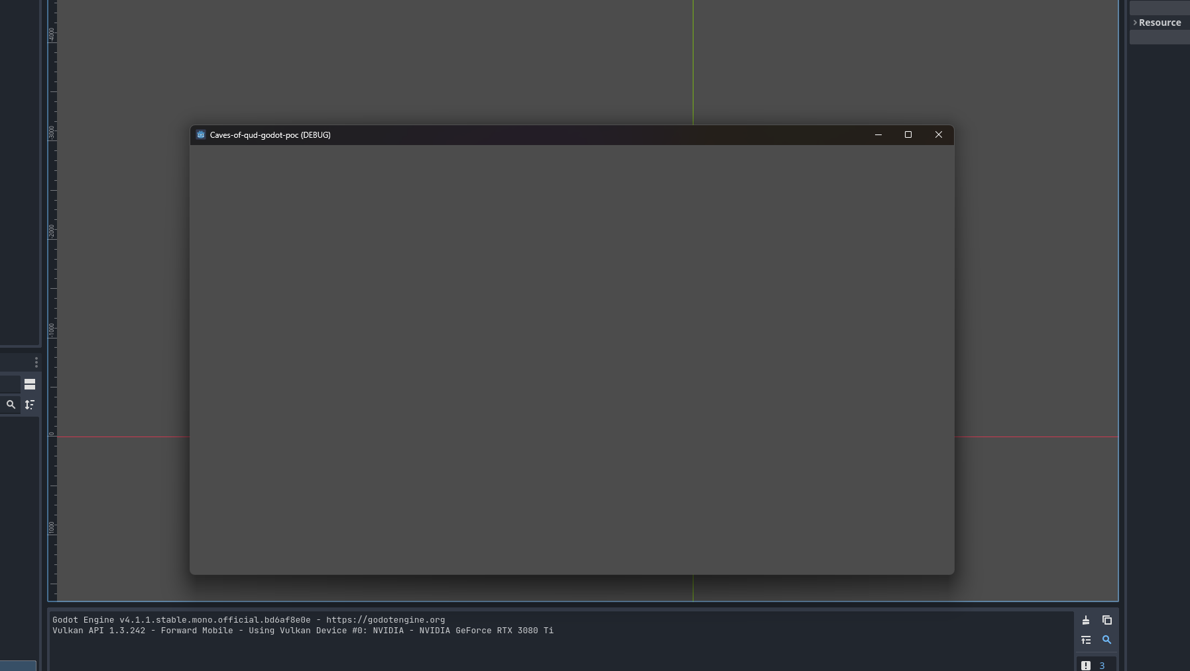Image resolution: width=1190 pixels, height=671 pixels.
Task: Collapse duplicate messages in output panel
Action: coord(1086,640)
